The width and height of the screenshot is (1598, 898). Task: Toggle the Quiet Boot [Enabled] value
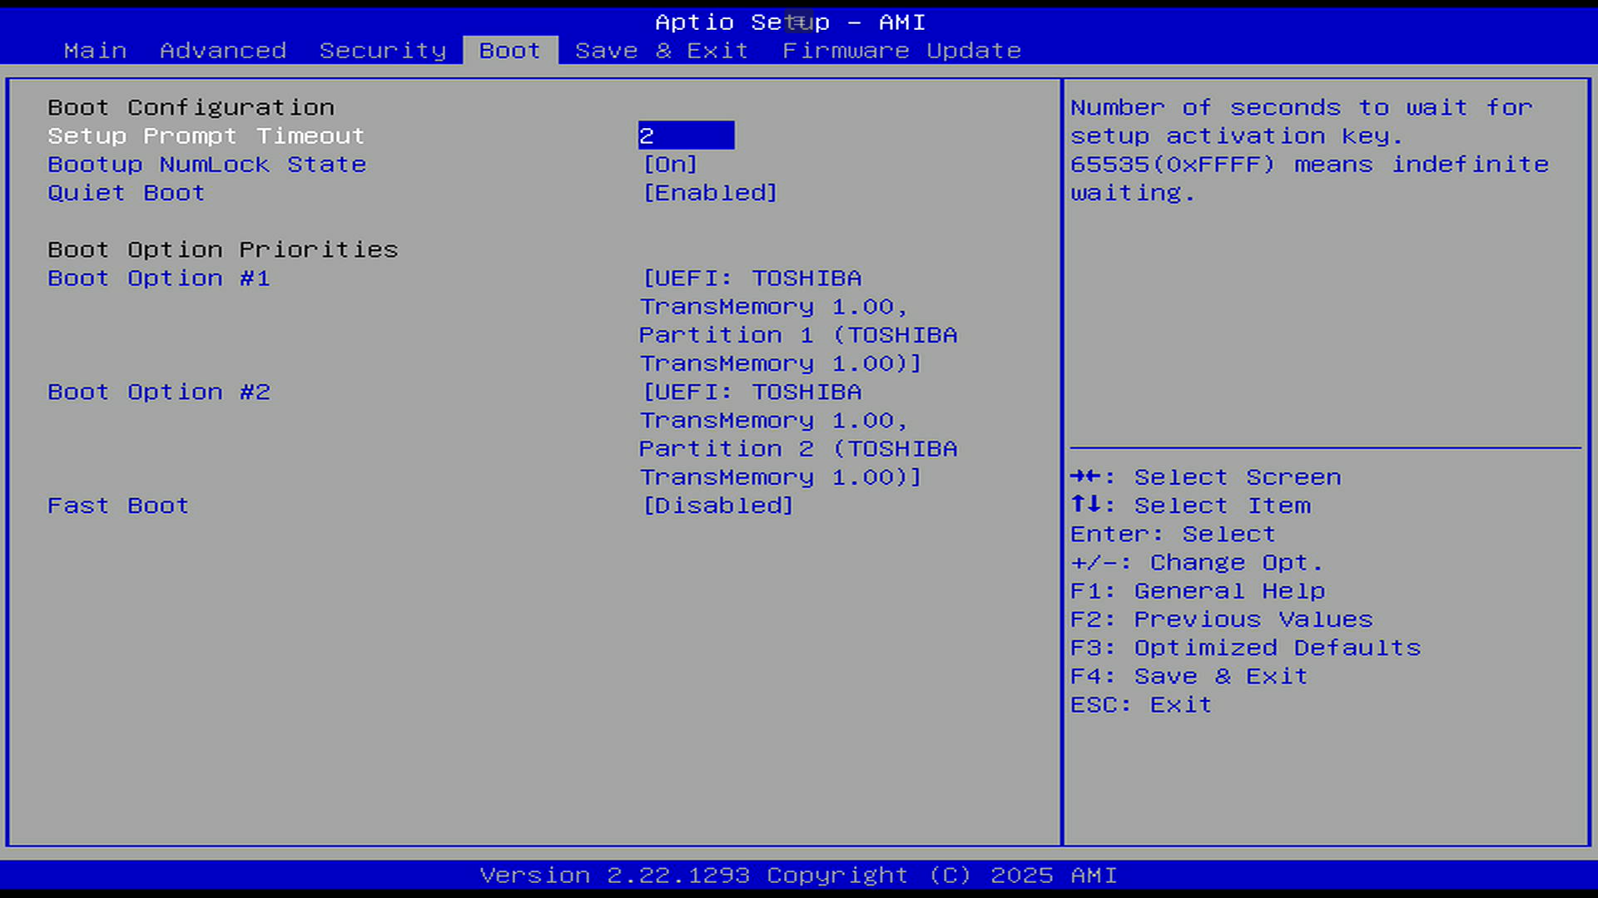710,193
